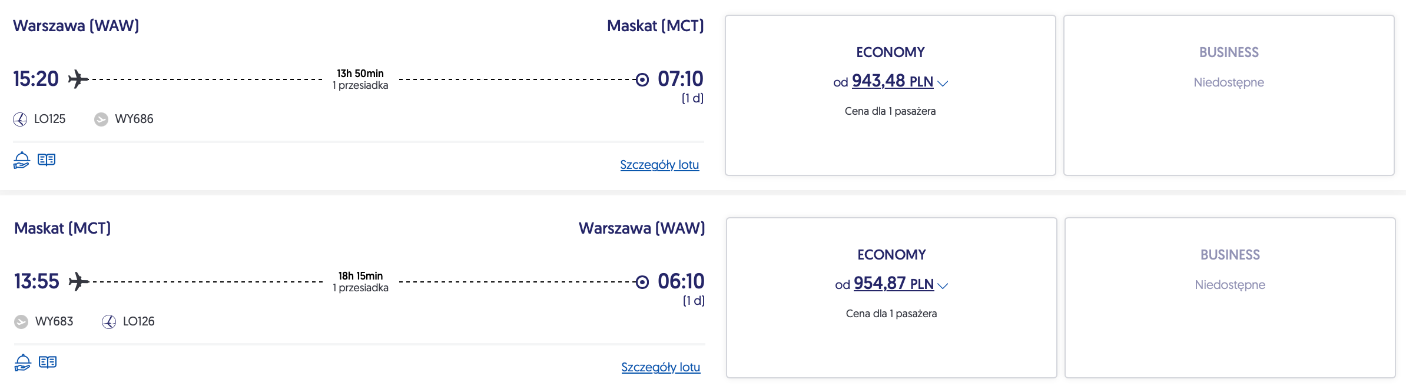Click the Oman Air logo beside WY683
The height and width of the screenshot is (389, 1406).
[21, 322]
